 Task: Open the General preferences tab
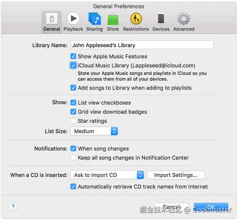click(52, 22)
